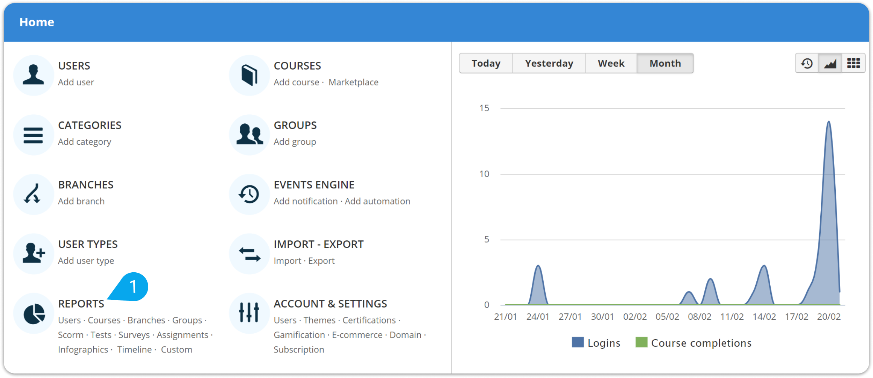
Task: Open the Domain settings link
Action: tap(405, 335)
